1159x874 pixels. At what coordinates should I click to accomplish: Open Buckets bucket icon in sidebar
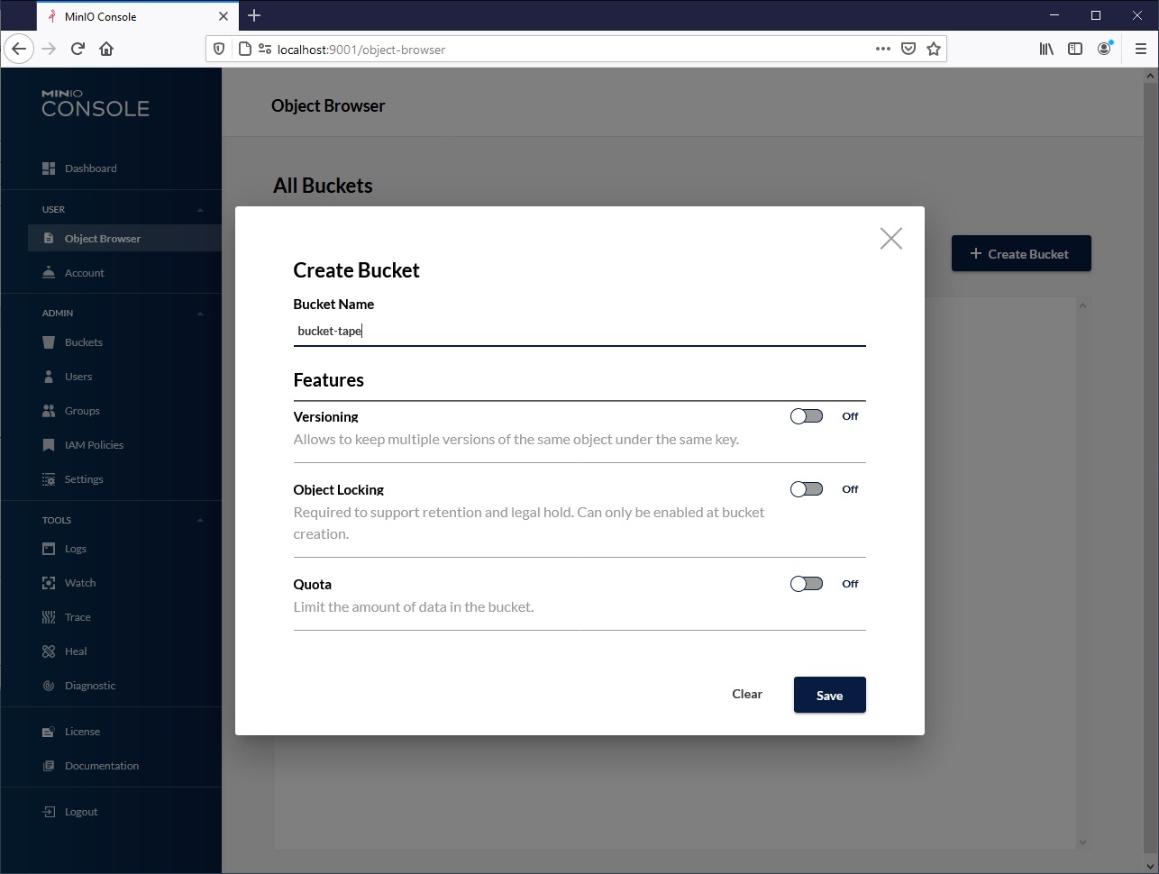49,342
